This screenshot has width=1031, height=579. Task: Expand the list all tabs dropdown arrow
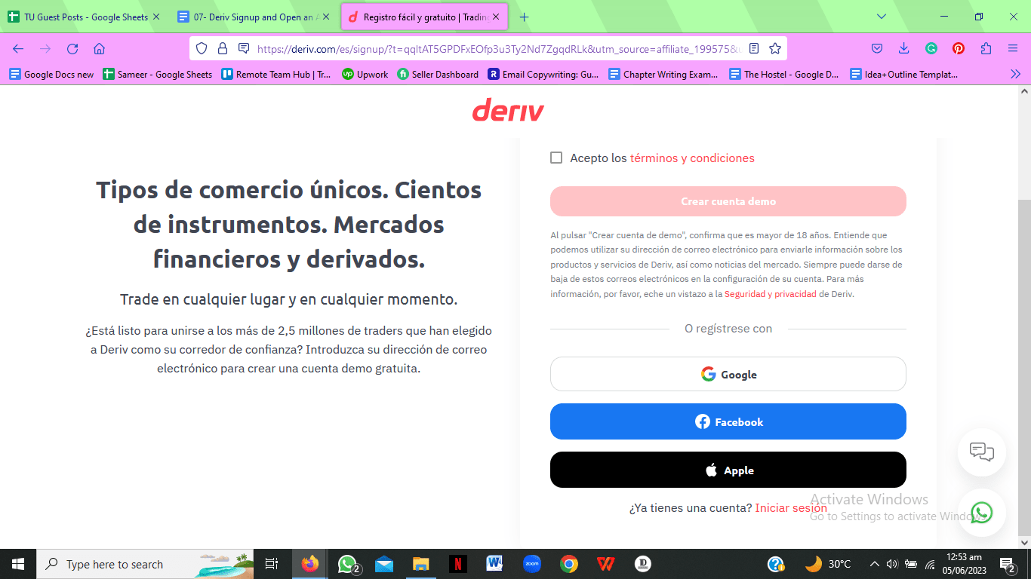[x=882, y=17]
